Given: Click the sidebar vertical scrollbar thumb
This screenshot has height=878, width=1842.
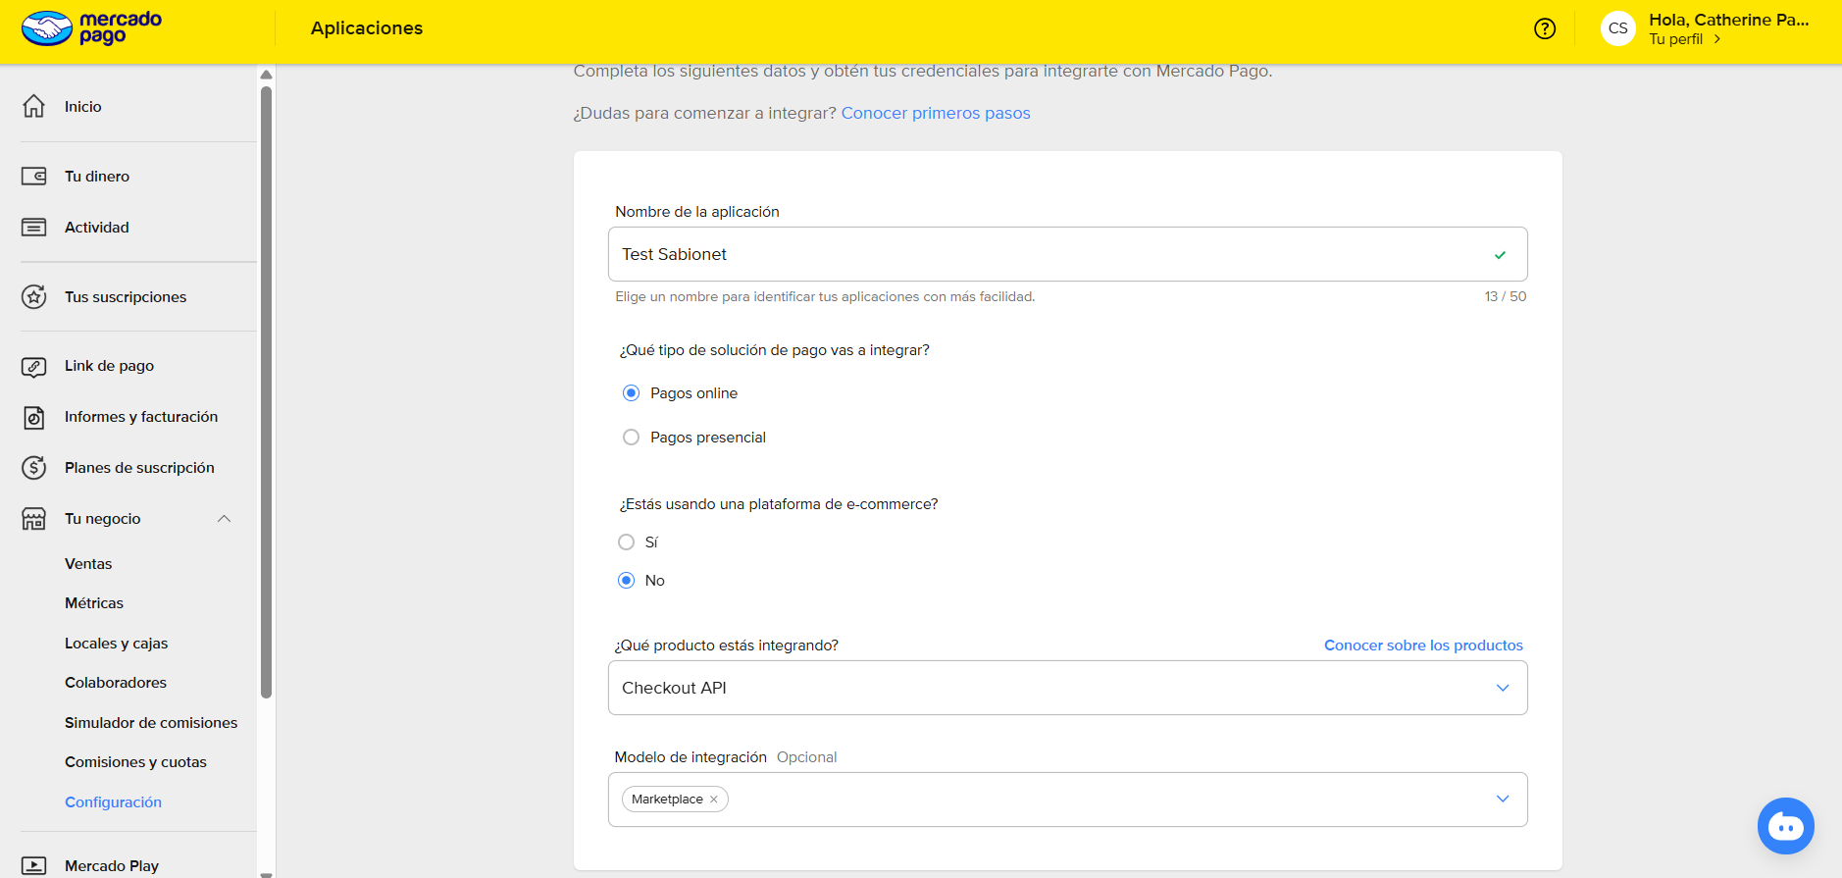Looking at the screenshot, I should [x=266, y=392].
